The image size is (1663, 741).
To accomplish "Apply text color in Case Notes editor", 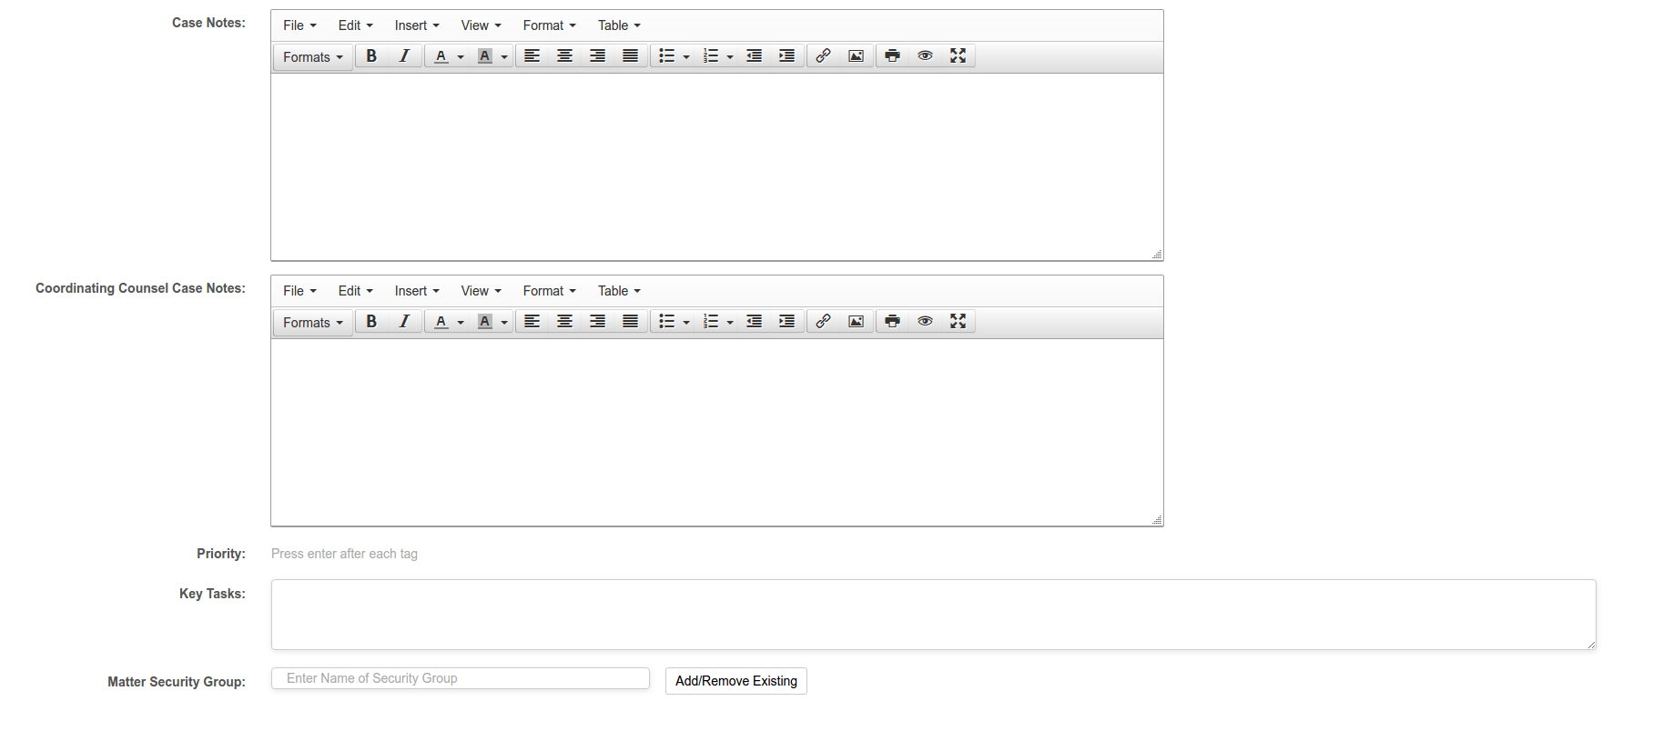I will 441,56.
